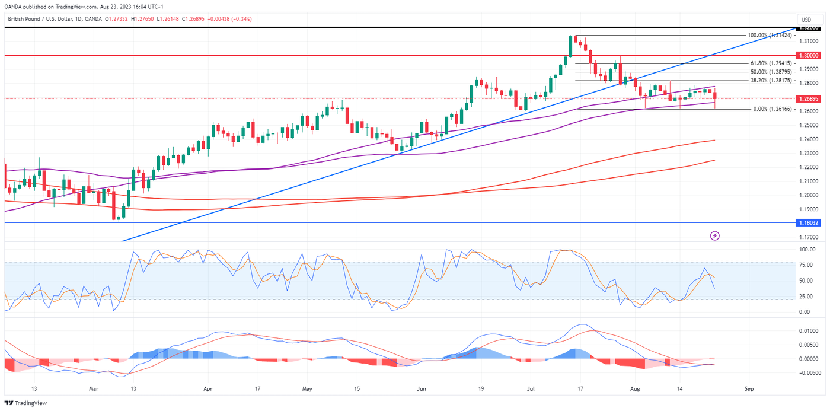
Task: Click the current price tag 1.26895
Action: pyautogui.click(x=809, y=98)
